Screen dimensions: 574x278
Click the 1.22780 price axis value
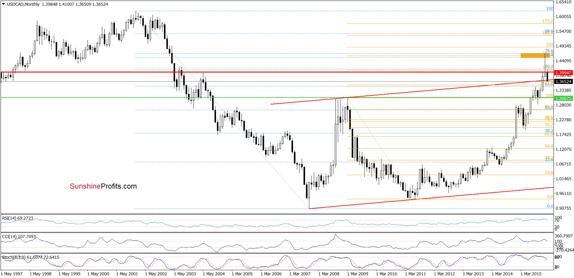click(x=563, y=120)
